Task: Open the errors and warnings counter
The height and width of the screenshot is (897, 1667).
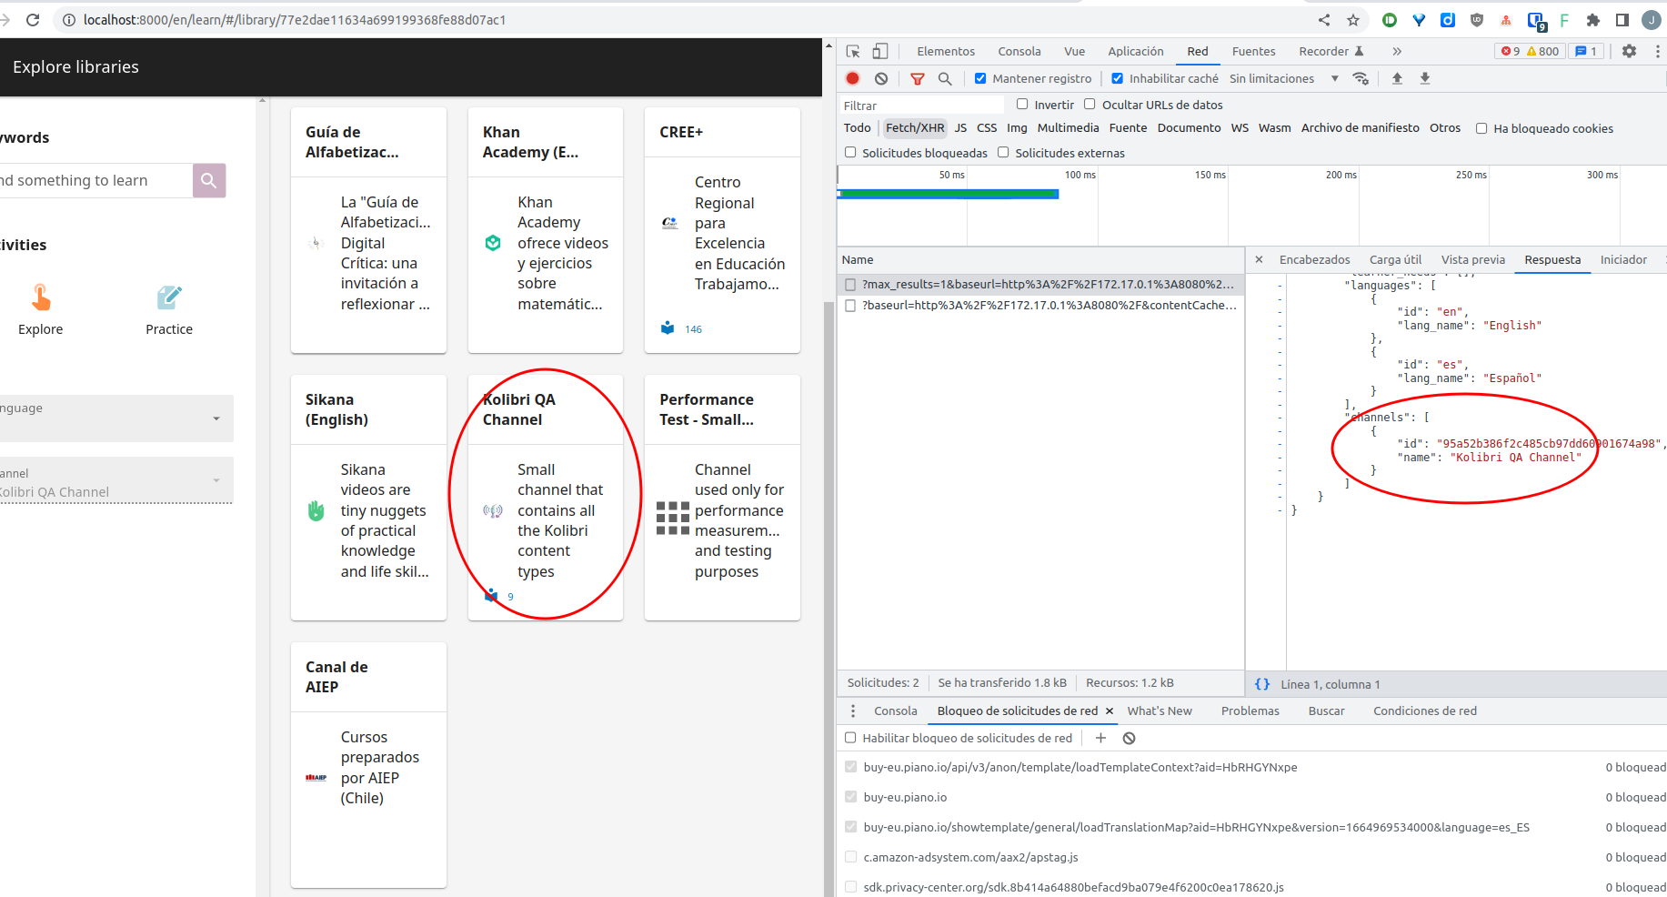Action: coord(1531,52)
